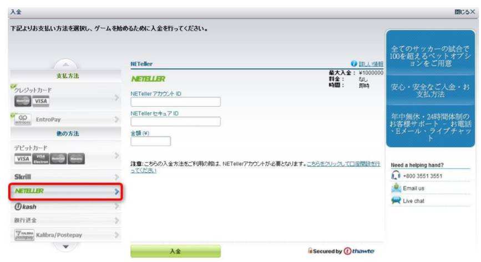Select the EntroPay payment method

[65, 119]
